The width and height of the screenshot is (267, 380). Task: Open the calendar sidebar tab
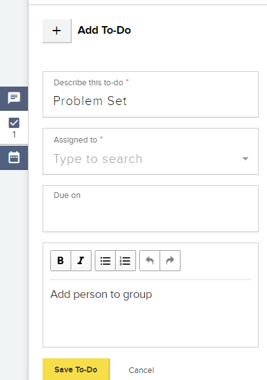(14, 158)
